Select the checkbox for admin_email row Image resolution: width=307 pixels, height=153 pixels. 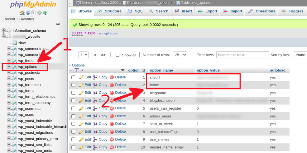(x=73, y=116)
